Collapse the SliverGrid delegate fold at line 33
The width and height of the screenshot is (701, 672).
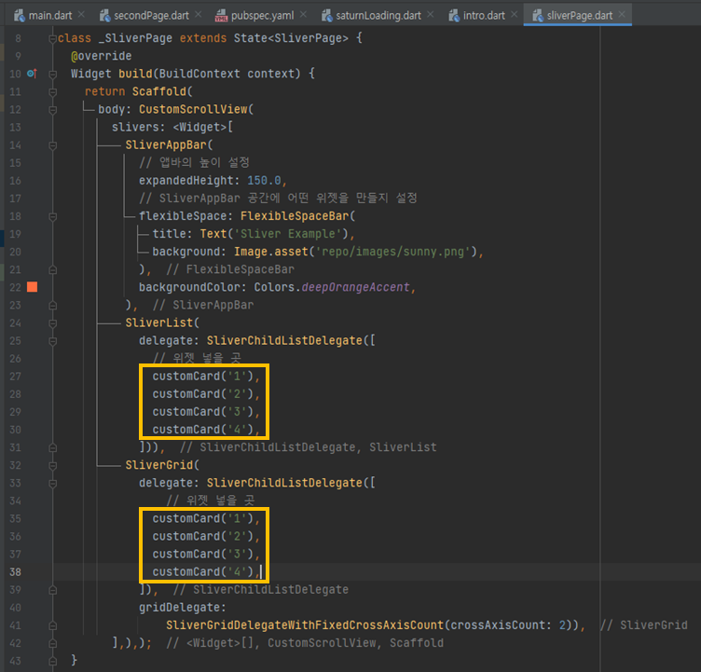point(53,484)
